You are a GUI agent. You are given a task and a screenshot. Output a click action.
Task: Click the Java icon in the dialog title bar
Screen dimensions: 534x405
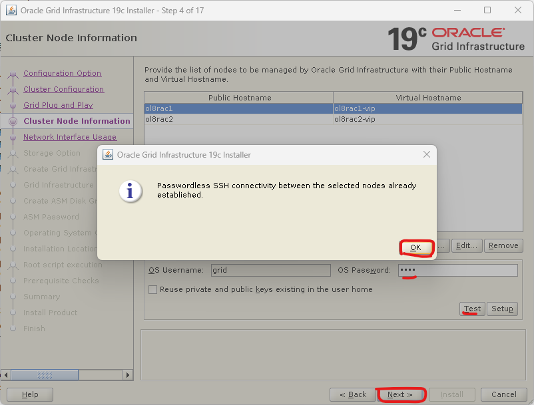(x=108, y=155)
